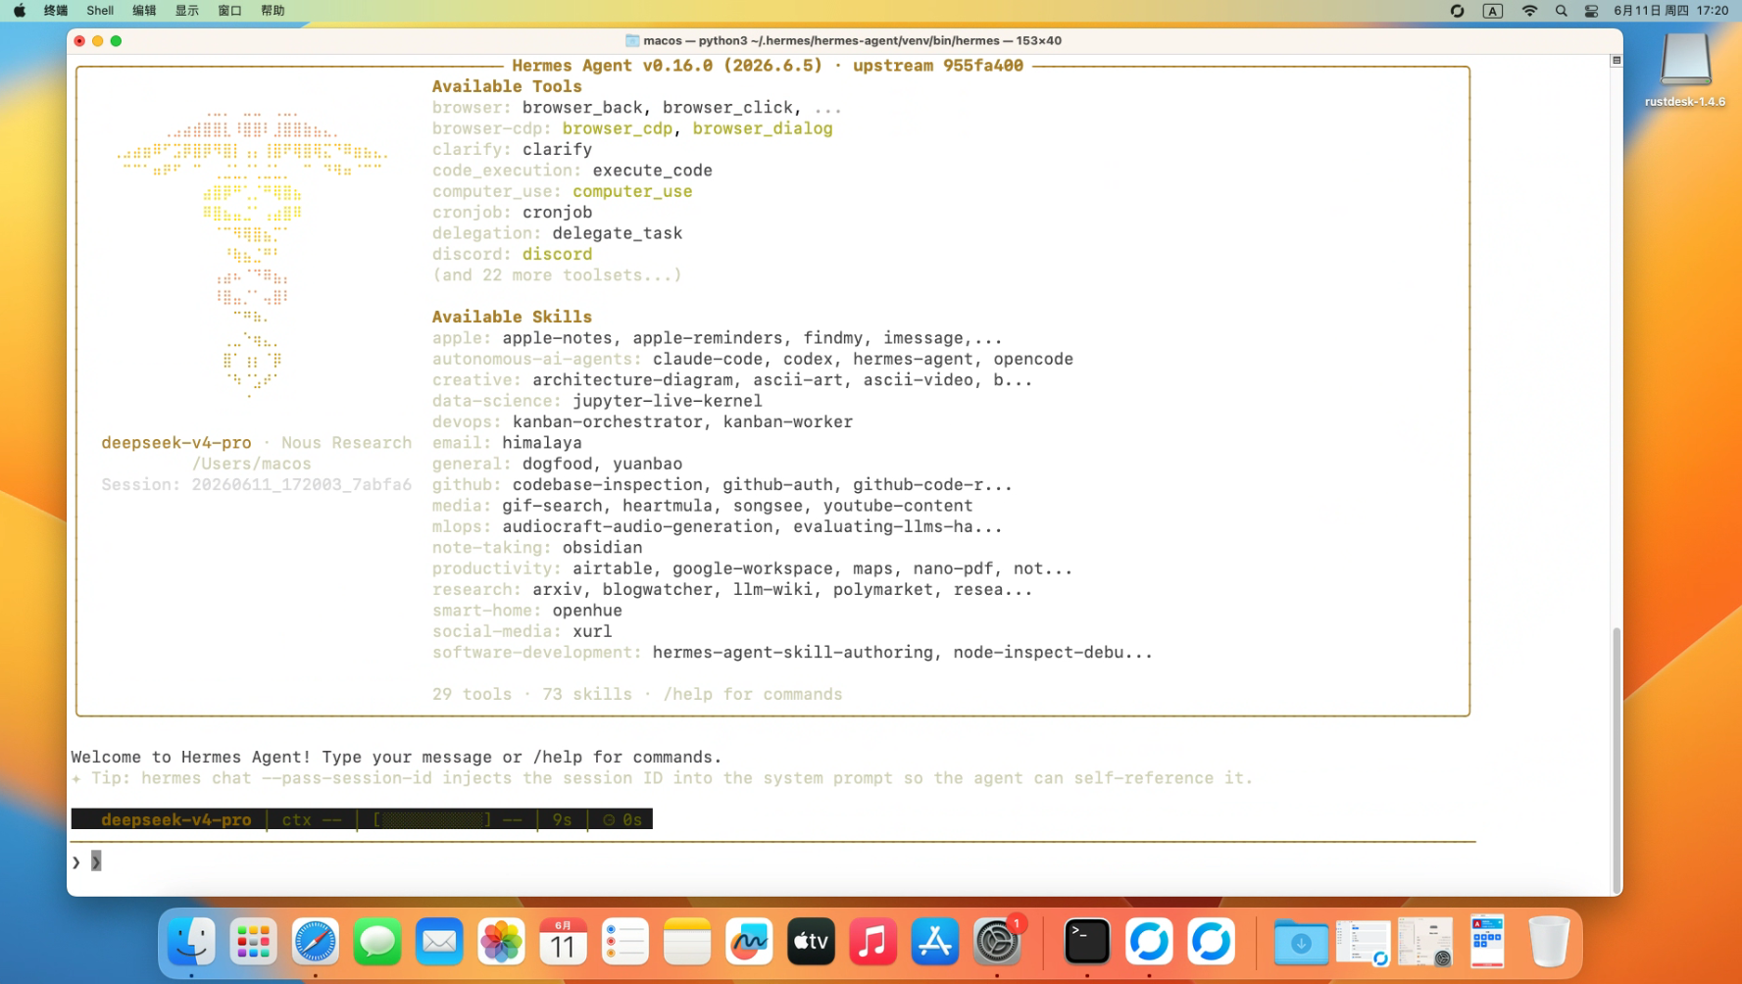The width and height of the screenshot is (1742, 984).
Task: Click "xurl" social-media skill
Action: click(x=592, y=631)
